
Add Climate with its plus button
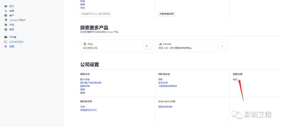[x=222, y=46]
